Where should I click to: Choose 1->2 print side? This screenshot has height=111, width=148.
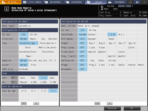(x=43, y=91)
